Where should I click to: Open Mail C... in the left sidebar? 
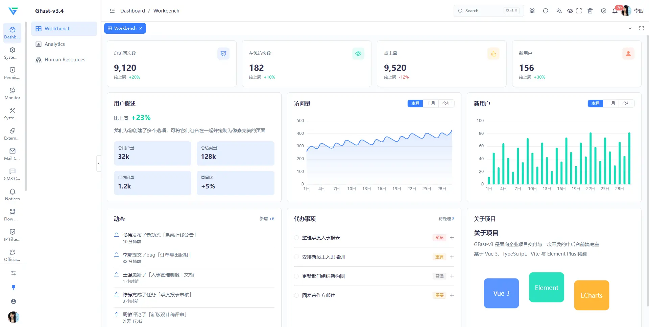(13, 154)
